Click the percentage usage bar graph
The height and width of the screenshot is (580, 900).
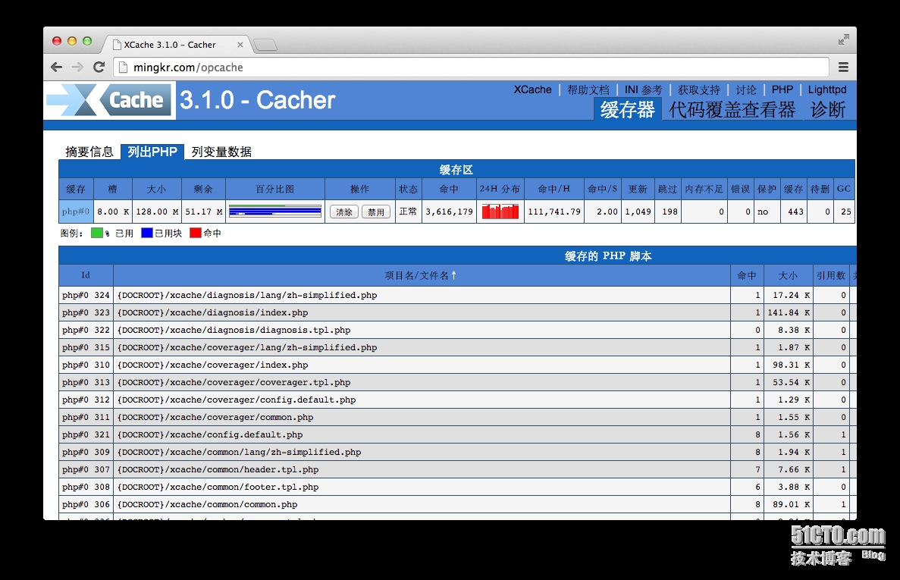click(x=275, y=211)
